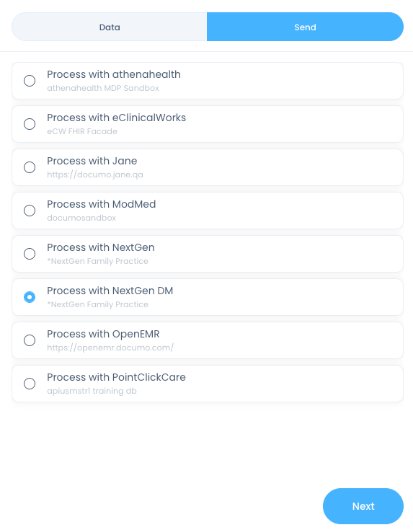Switch to the Data tab
The height and width of the screenshot is (530, 413).
(110, 27)
